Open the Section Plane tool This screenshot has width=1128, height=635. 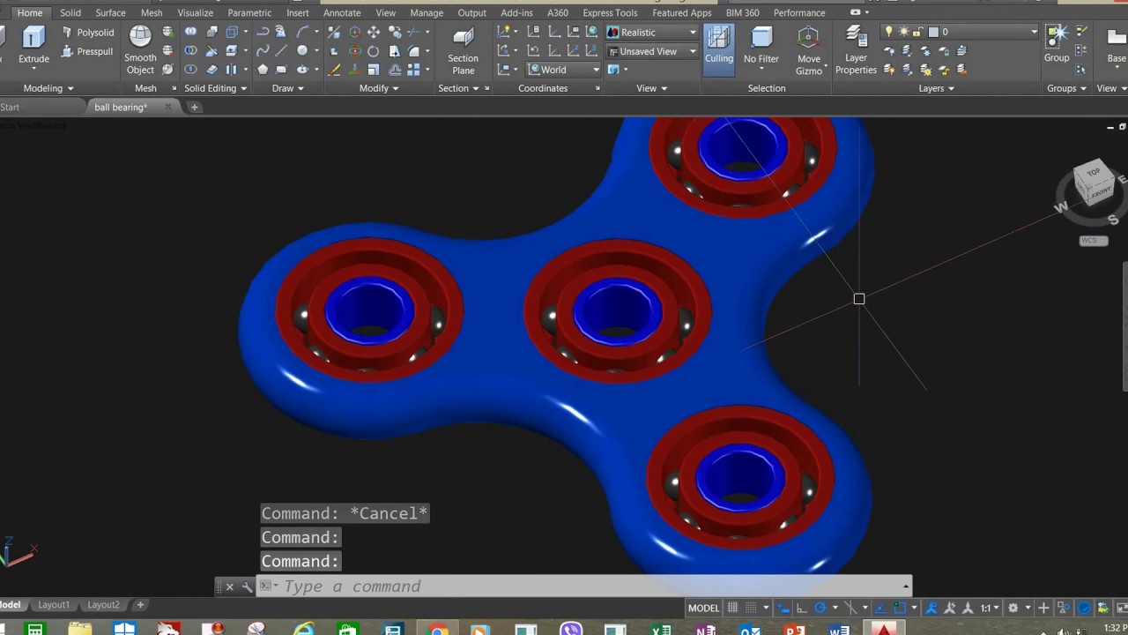463,51
